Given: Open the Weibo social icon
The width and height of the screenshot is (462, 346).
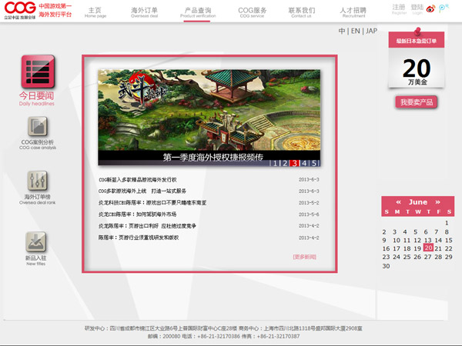Looking at the screenshot, I should point(430,8).
